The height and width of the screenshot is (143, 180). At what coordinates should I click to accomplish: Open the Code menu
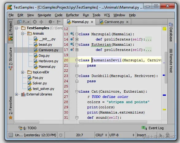coord(59,15)
